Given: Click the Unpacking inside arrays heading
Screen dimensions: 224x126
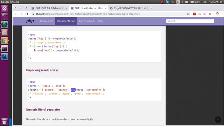Looking at the screenshot, I should tap(42, 70).
